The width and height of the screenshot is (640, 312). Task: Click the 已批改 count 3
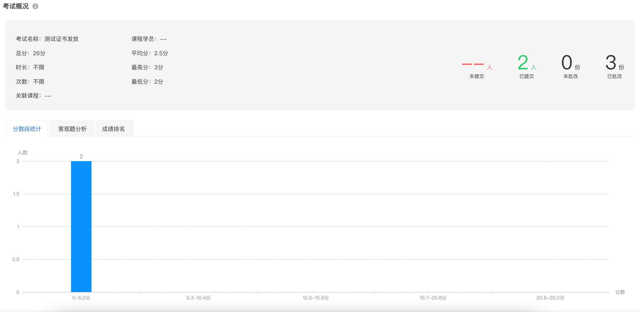pyautogui.click(x=611, y=63)
